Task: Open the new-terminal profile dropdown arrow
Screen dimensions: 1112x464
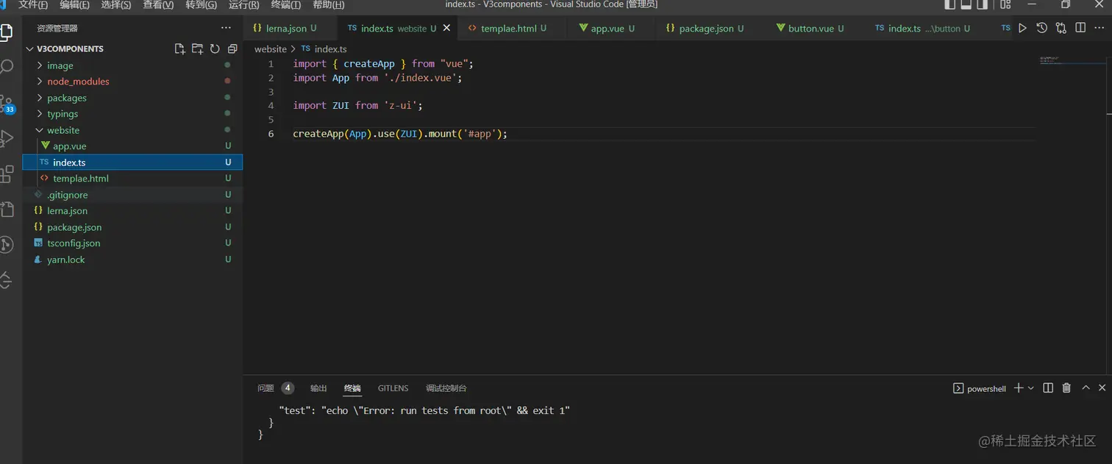Action: coord(1030,388)
